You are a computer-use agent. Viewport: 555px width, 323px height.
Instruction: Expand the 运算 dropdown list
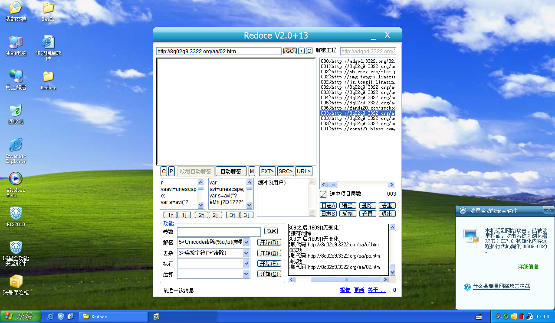click(246, 274)
